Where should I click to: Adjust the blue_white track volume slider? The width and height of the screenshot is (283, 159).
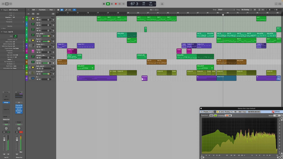coord(46,36)
